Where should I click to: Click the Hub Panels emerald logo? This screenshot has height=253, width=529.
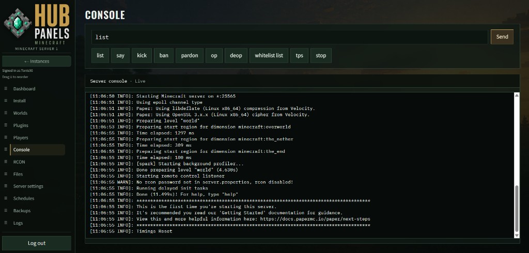click(18, 23)
